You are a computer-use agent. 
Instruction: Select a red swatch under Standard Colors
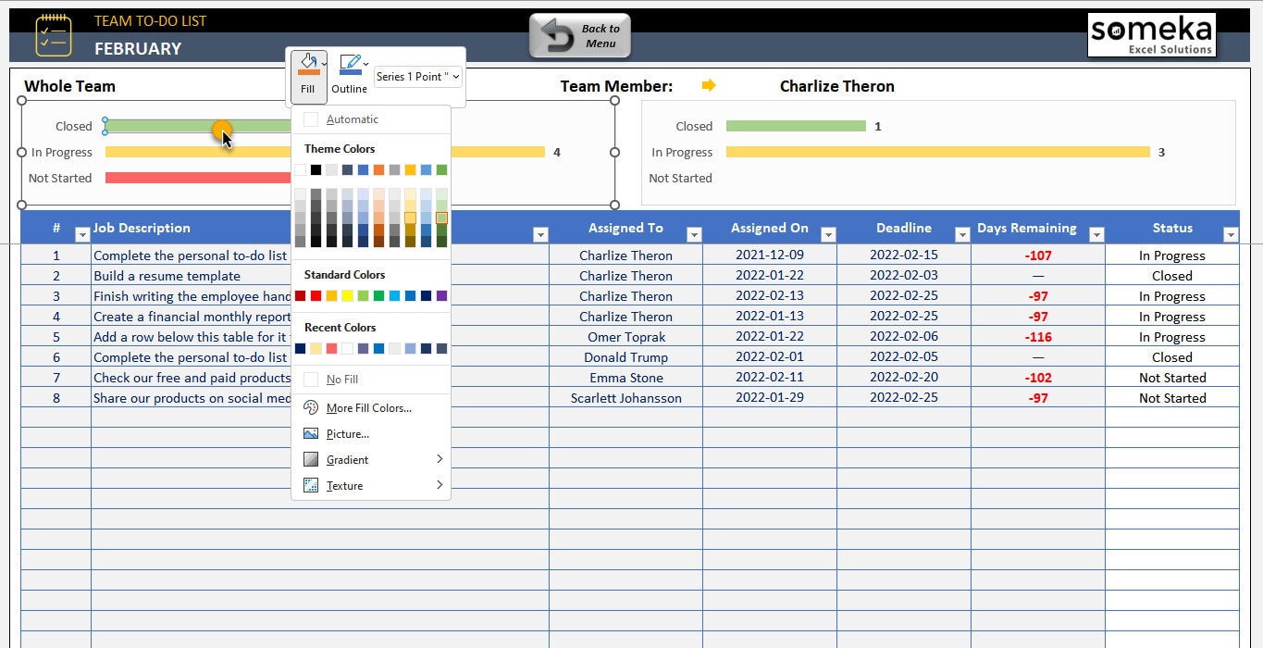pyautogui.click(x=298, y=293)
